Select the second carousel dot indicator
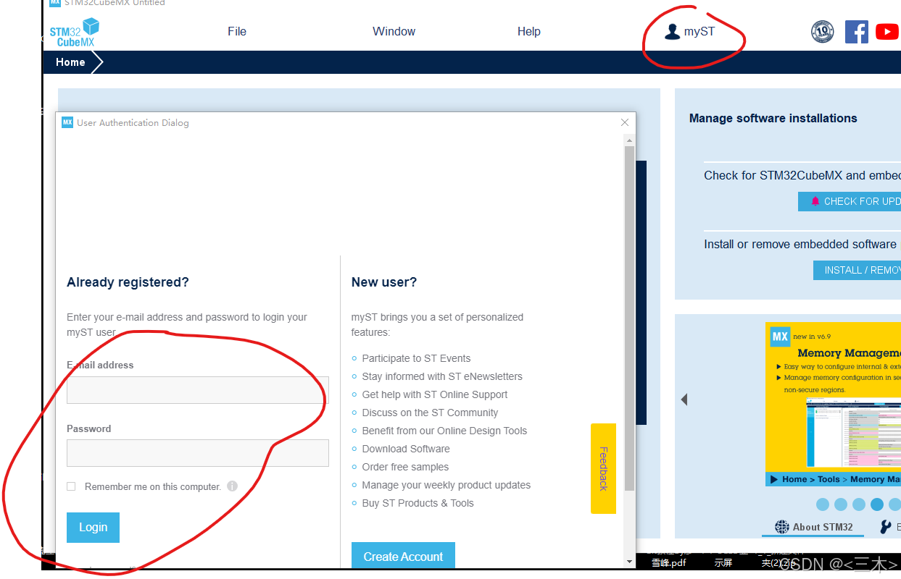Screen dimensions: 901x579 click(x=841, y=504)
